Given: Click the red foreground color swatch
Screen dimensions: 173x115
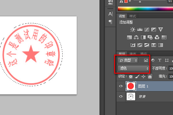Looking at the screenshot, I should click(x=126, y=1).
